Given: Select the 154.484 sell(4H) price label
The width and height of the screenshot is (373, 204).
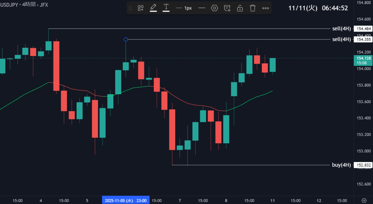Looking at the screenshot, I should click(364, 29).
